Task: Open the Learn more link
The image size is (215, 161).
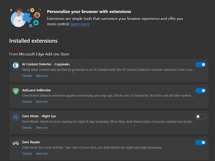Action: pos(80,24)
